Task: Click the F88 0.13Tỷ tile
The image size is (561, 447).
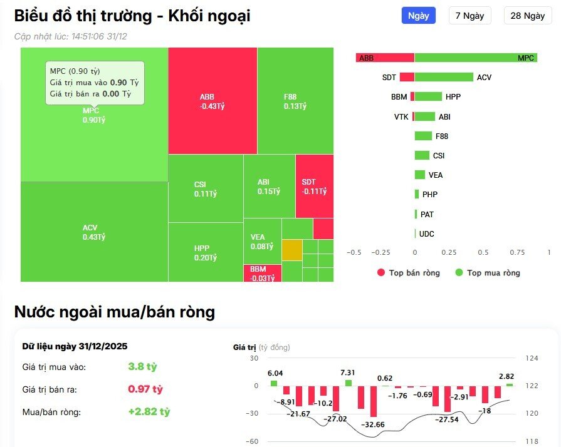Action: 295,100
